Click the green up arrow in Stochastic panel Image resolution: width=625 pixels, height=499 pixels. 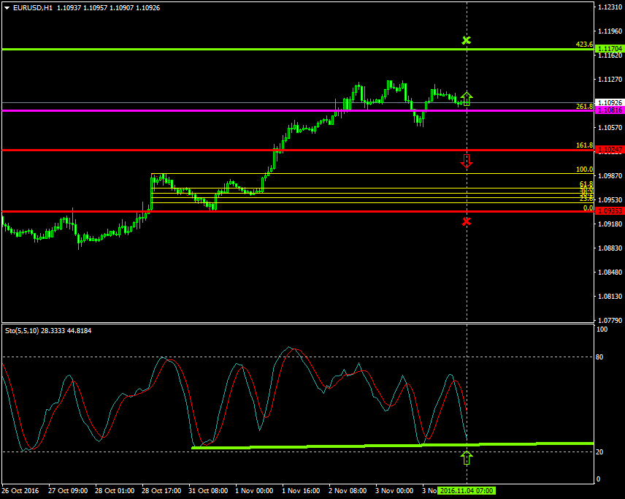pos(467,458)
